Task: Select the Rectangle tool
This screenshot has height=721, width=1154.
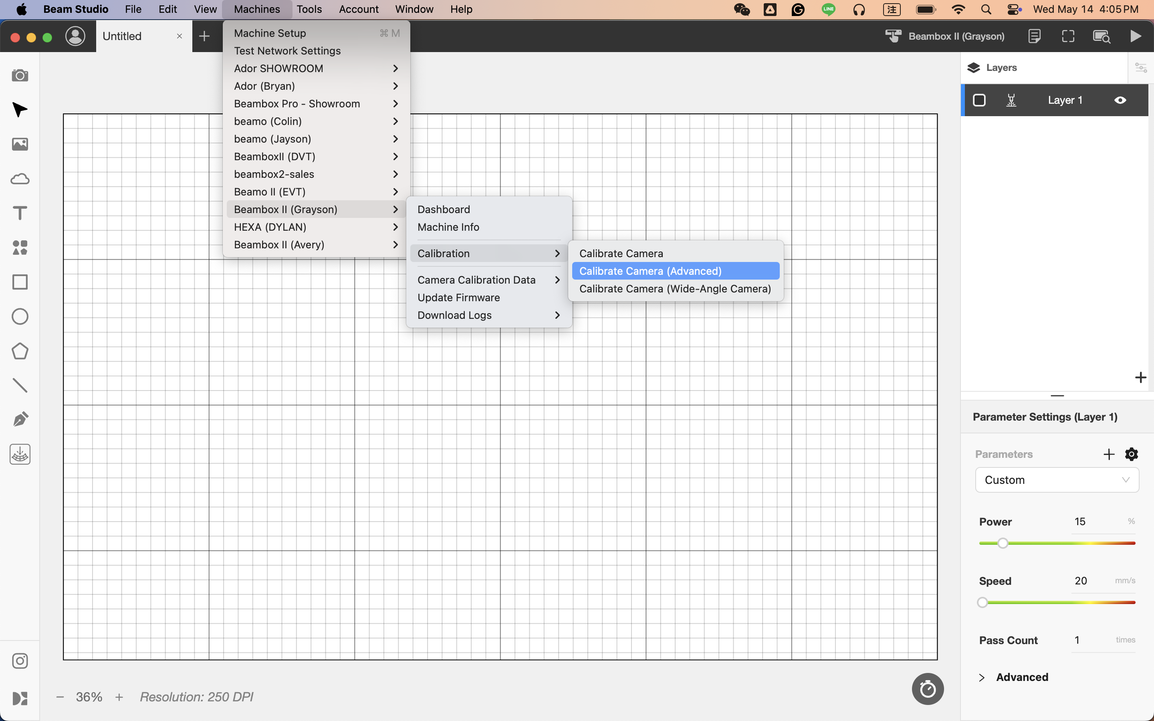Action: (20, 282)
